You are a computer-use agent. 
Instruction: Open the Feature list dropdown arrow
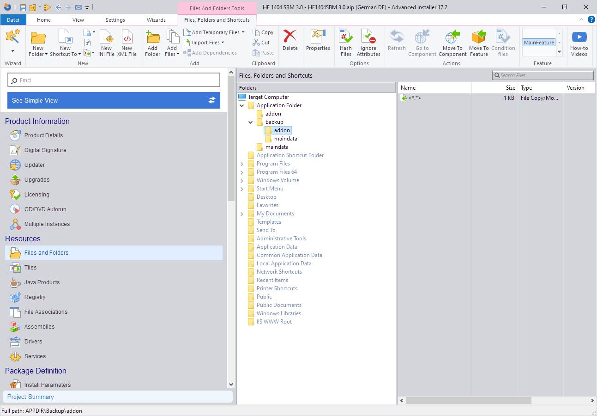tap(560, 52)
